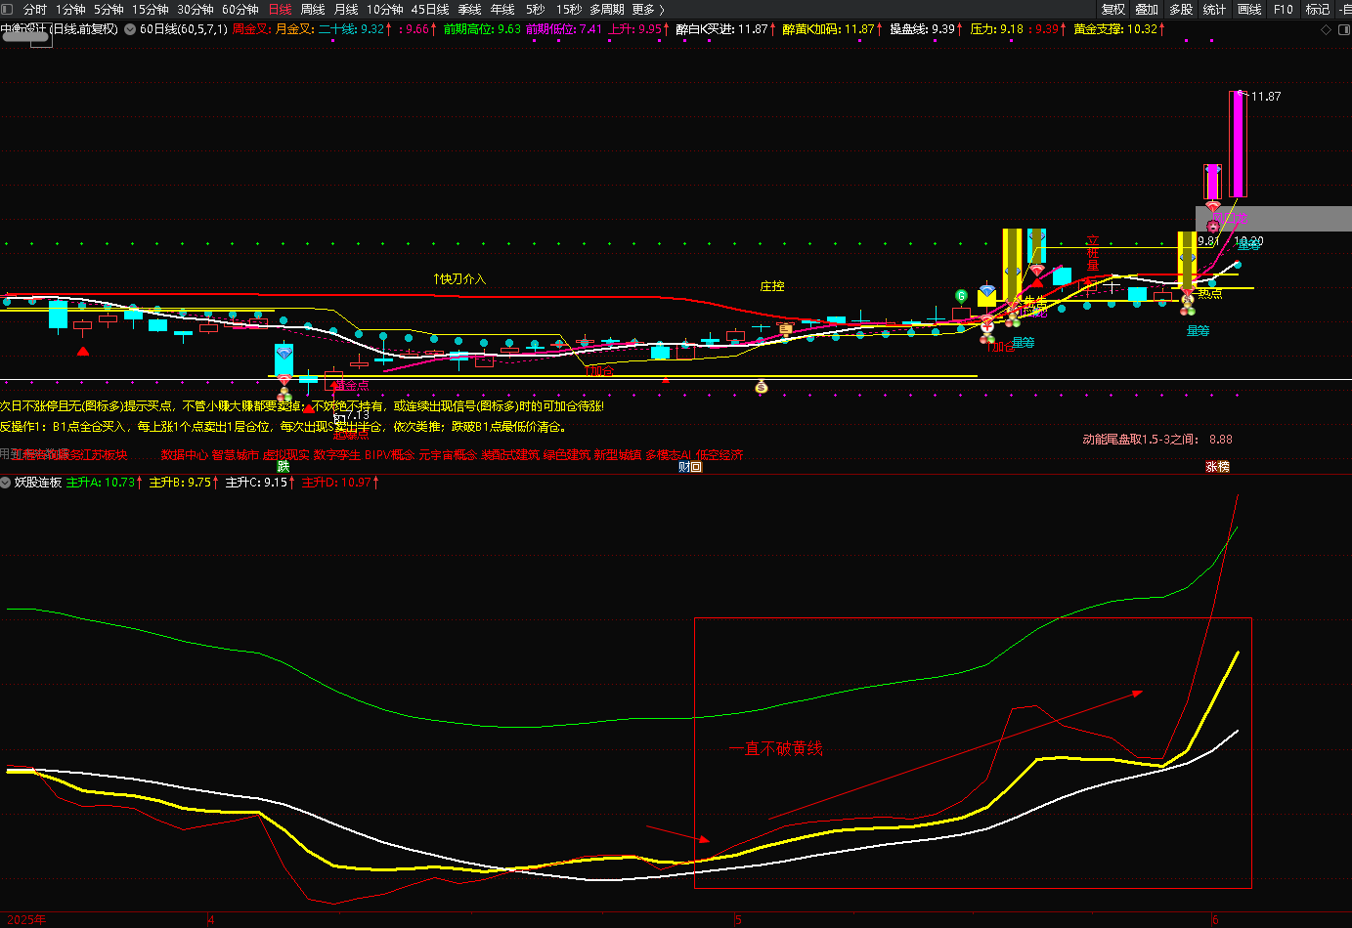Click the 醉白K买进: 11.87 value

pos(726,29)
